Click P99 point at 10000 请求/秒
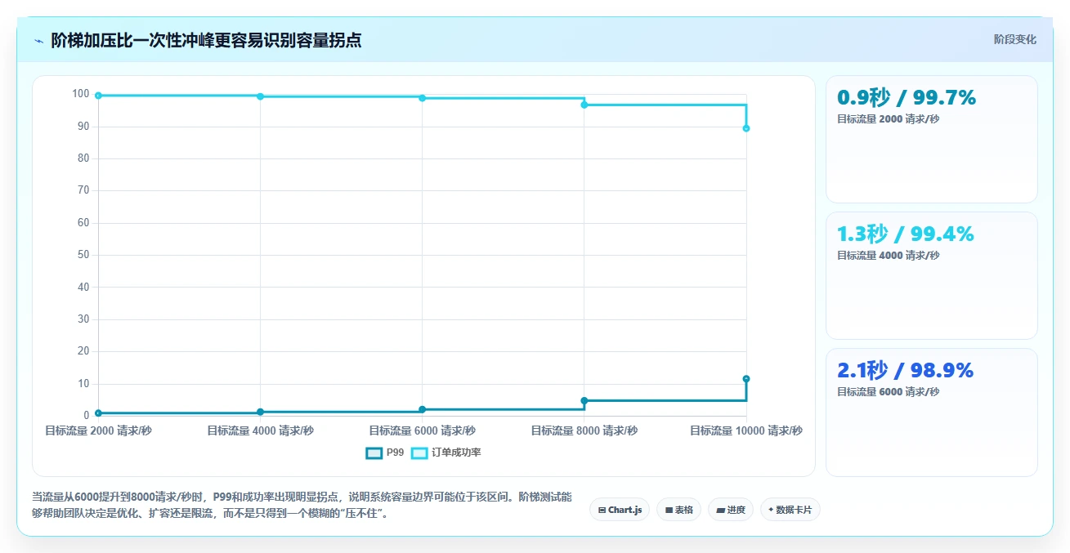Viewport: 1070px width, 553px height. (746, 379)
